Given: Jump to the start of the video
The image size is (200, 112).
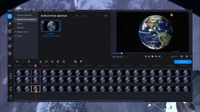Looking at the screenshot, I should click(x=146, y=56).
